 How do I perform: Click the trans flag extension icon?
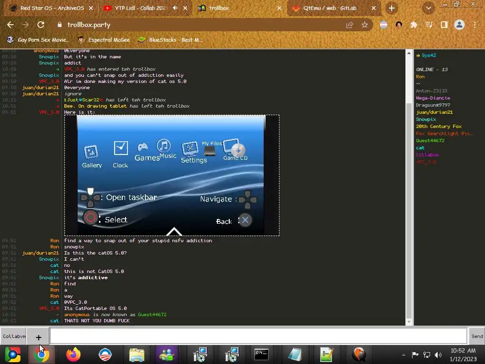(384, 25)
